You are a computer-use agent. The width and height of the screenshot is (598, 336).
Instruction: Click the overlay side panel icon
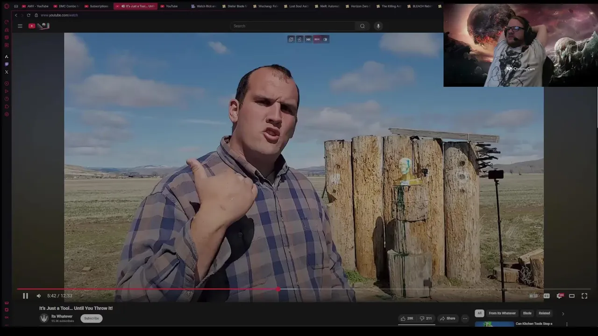(x=326, y=39)
